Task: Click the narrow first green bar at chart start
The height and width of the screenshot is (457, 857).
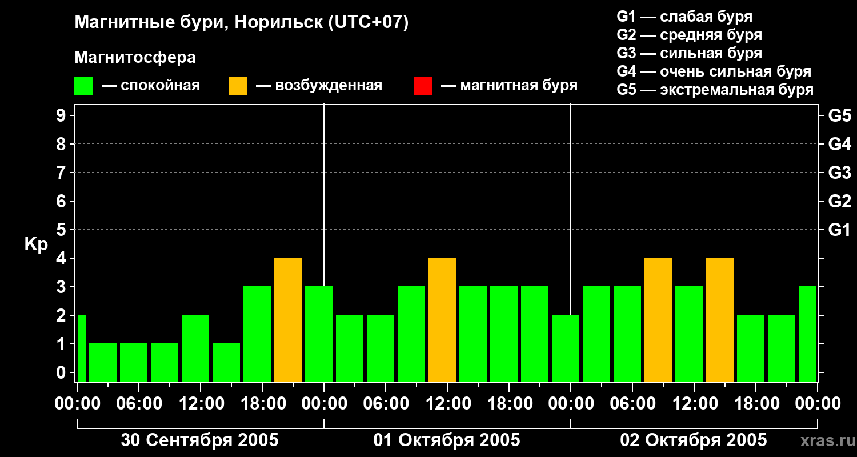Action: [x=81, y=348]
